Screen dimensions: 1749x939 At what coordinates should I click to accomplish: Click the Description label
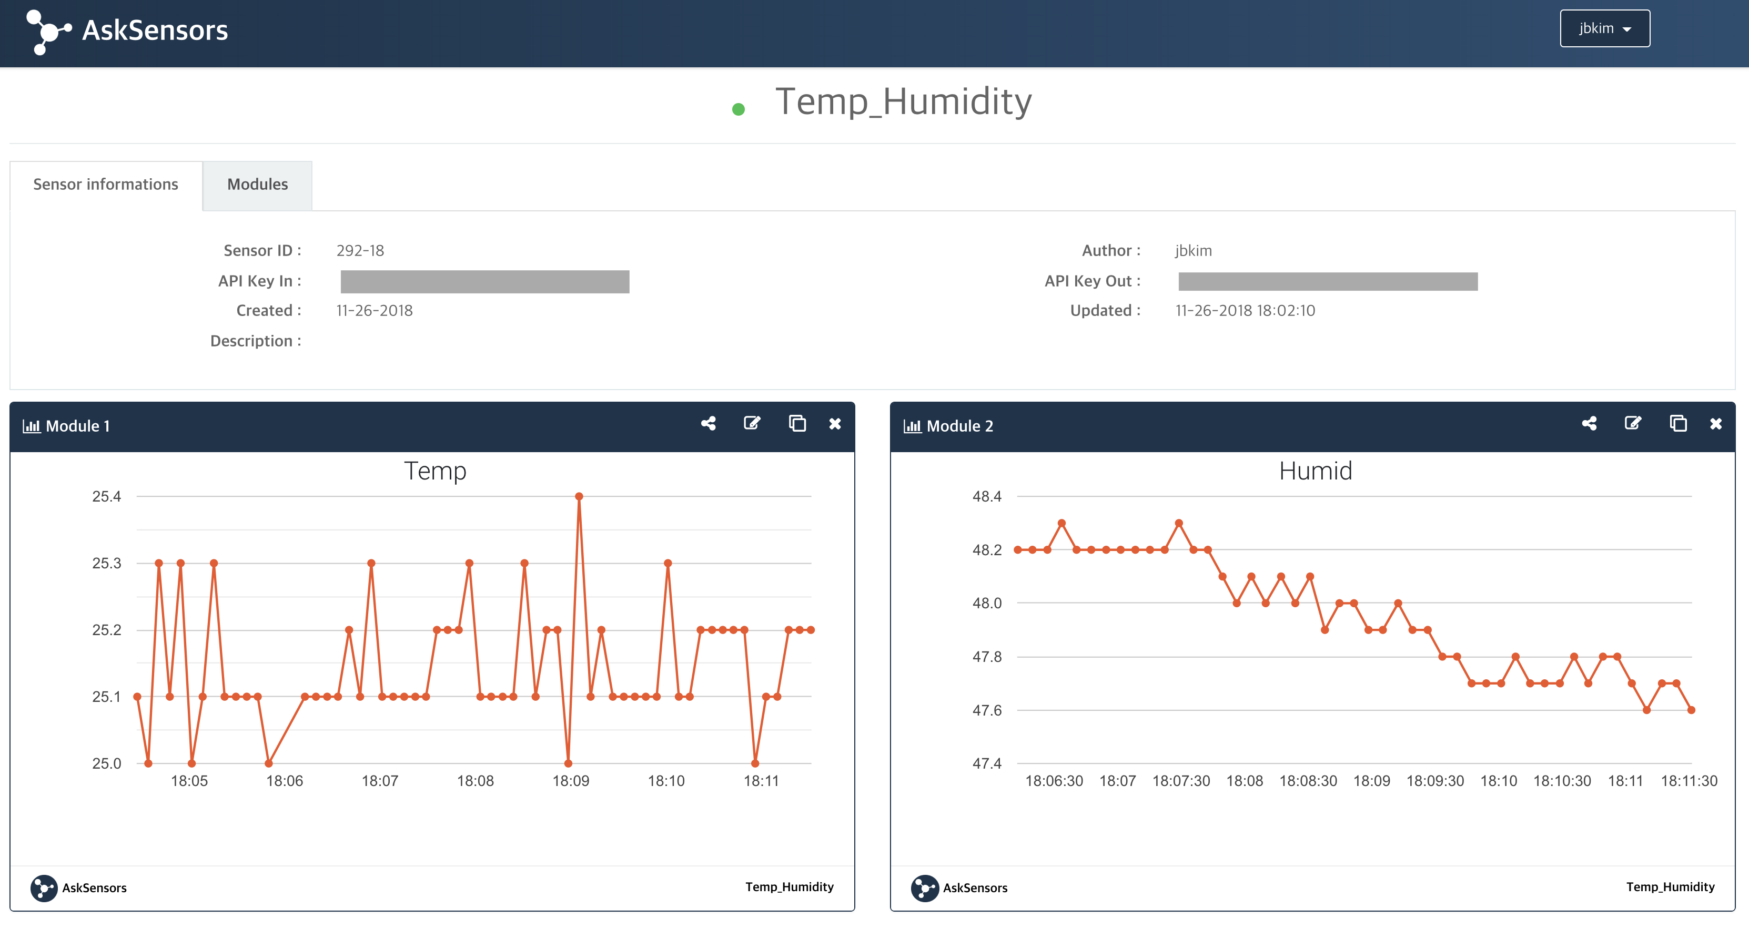click(255, 341)
